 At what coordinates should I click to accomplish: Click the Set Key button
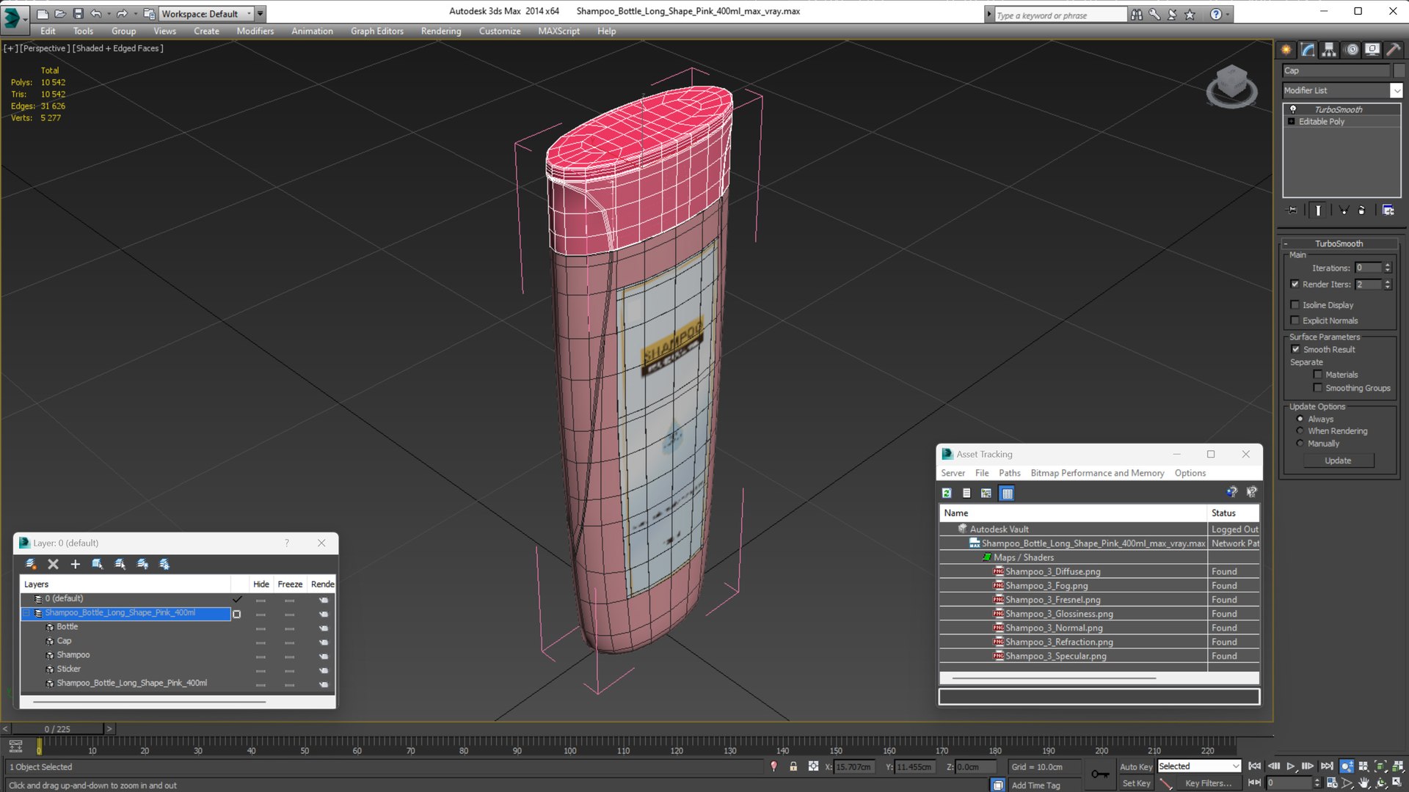pyautogui.click(x=1136, y=783)
